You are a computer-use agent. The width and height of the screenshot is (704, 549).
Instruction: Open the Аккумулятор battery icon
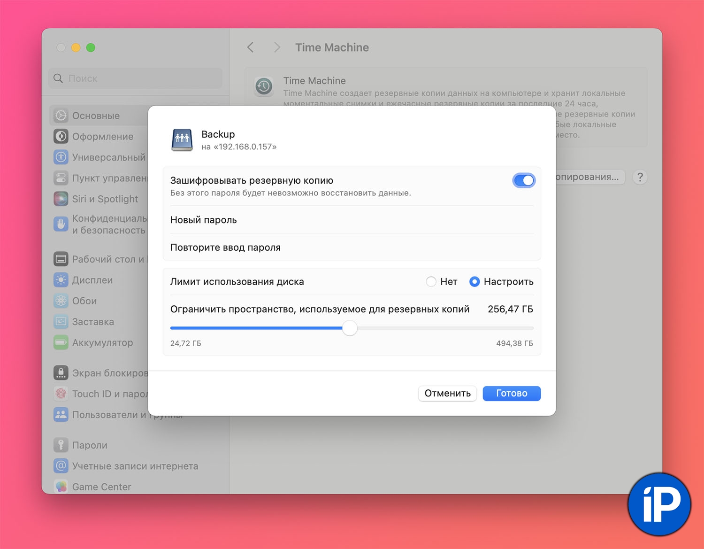click(61, 343)
